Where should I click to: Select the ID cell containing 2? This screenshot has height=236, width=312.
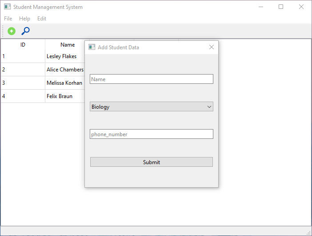pyautogui.click(x=23, y=70)
